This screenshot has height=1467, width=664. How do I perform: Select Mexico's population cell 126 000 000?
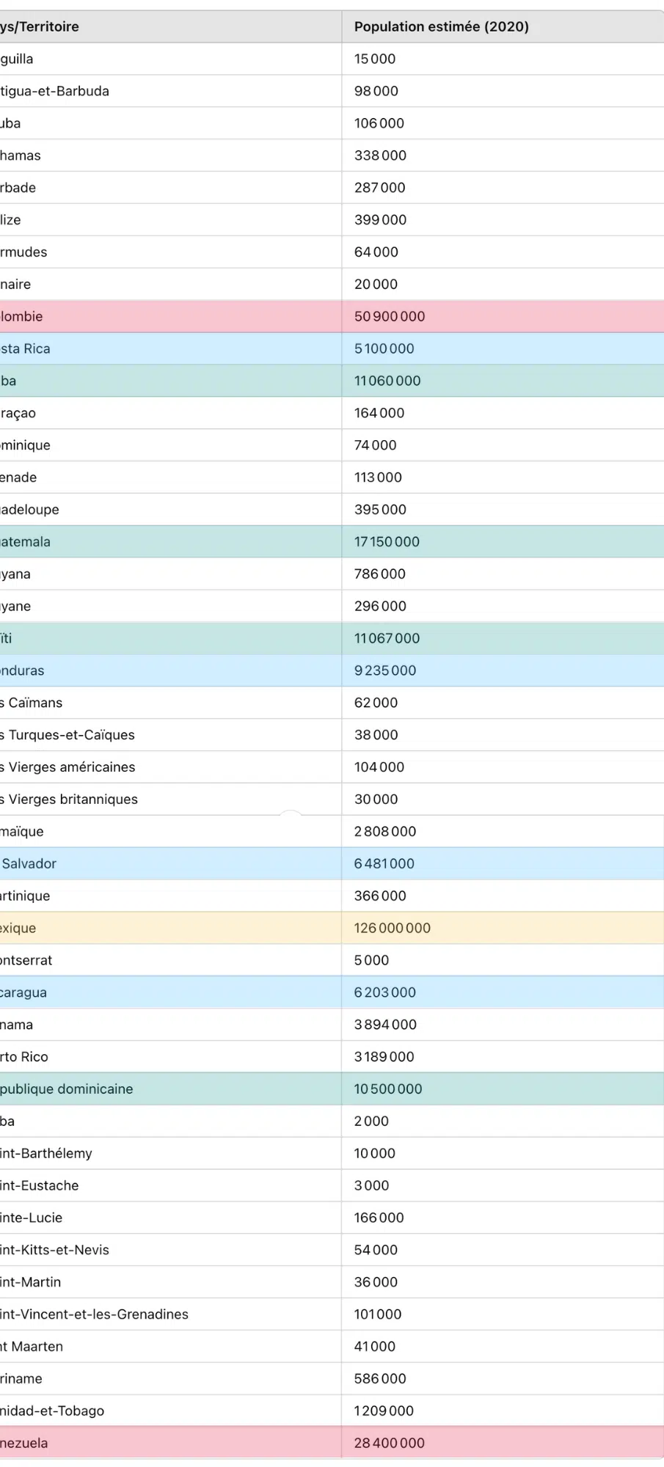pyautogui.click(x=393, y=928)
